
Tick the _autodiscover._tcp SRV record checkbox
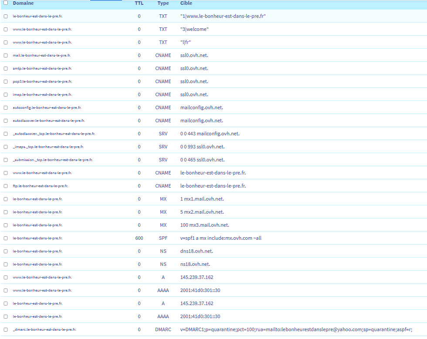pyautogui.click(x=6, y=134)
